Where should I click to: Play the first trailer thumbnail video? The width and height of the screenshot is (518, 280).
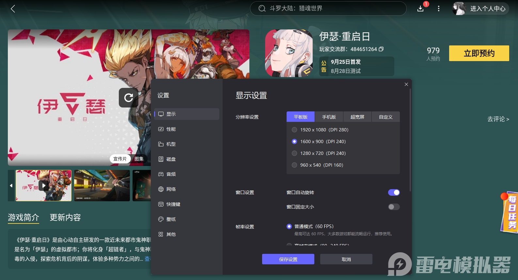click(x=43, y=186)
